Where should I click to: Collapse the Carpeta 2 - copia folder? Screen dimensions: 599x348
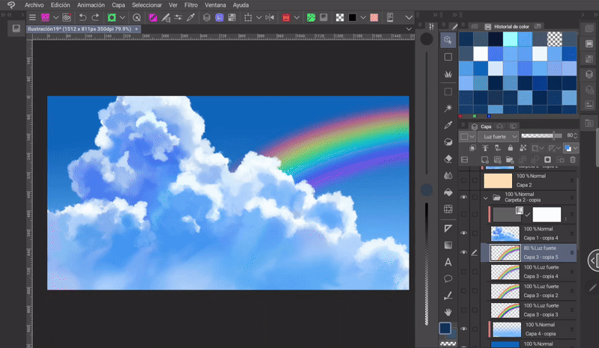click(x=485, y=198)
